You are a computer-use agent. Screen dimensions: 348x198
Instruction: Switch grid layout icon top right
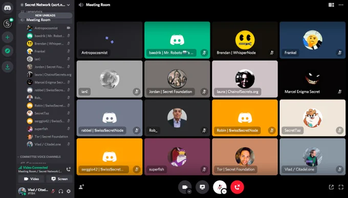[x=331, y=5]
